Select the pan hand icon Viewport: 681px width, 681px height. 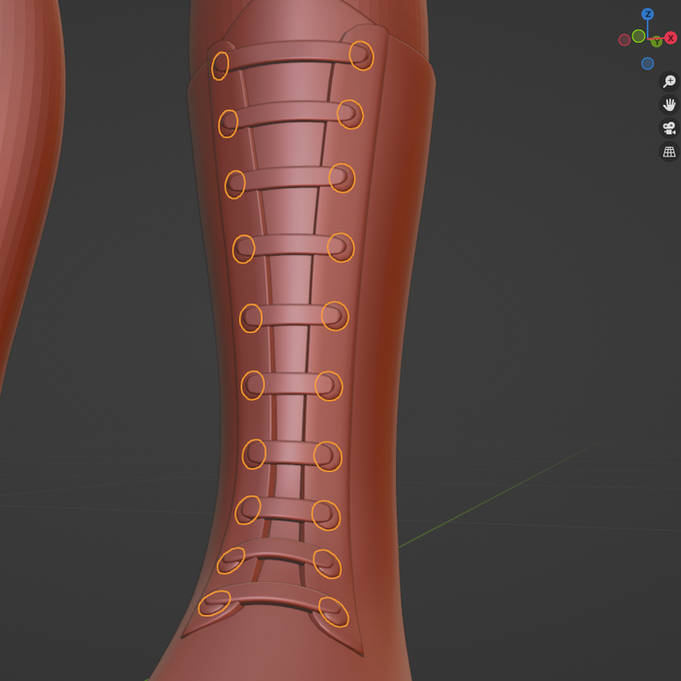pos(668,105)
